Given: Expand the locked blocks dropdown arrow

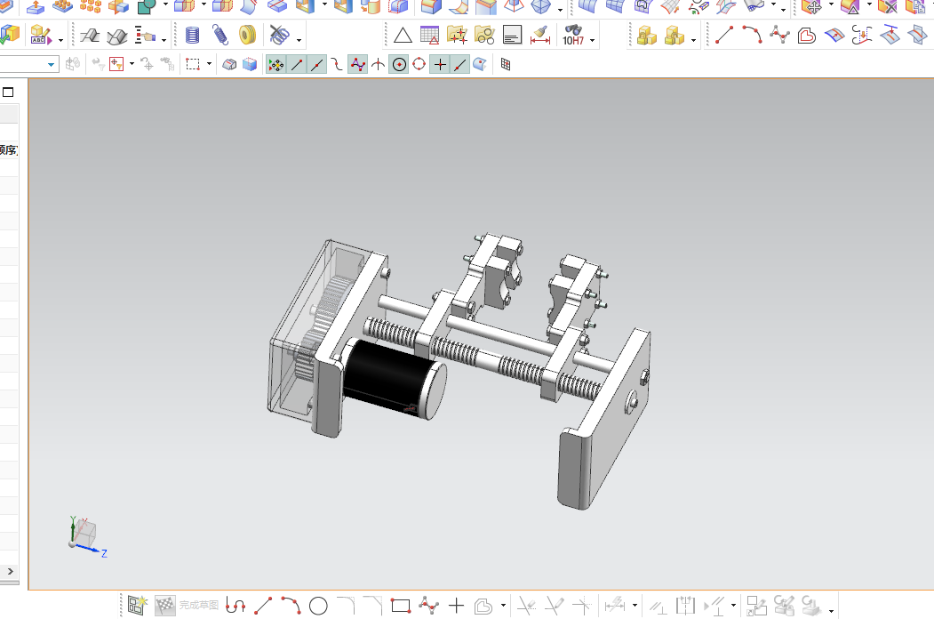Looking at the screenshot, I should [x=693, y=41].
